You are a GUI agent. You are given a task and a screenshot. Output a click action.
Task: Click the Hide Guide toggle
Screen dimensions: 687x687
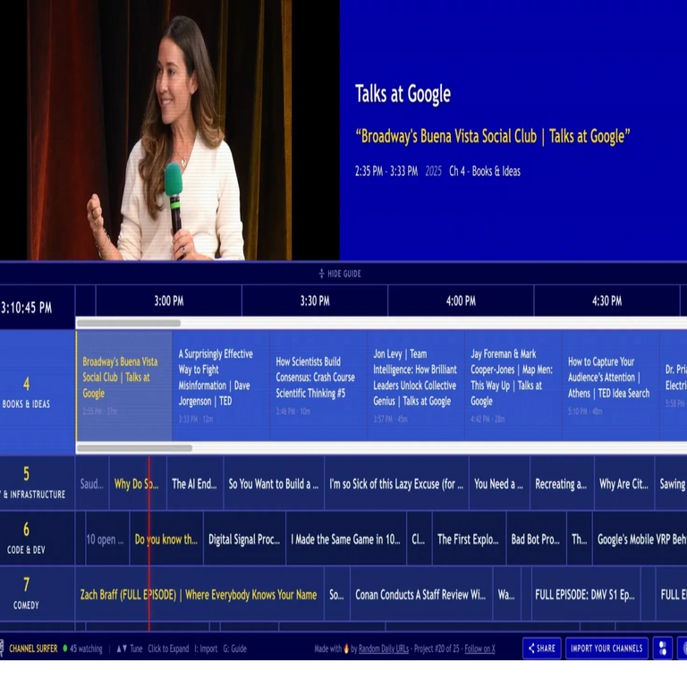point(340,274)
